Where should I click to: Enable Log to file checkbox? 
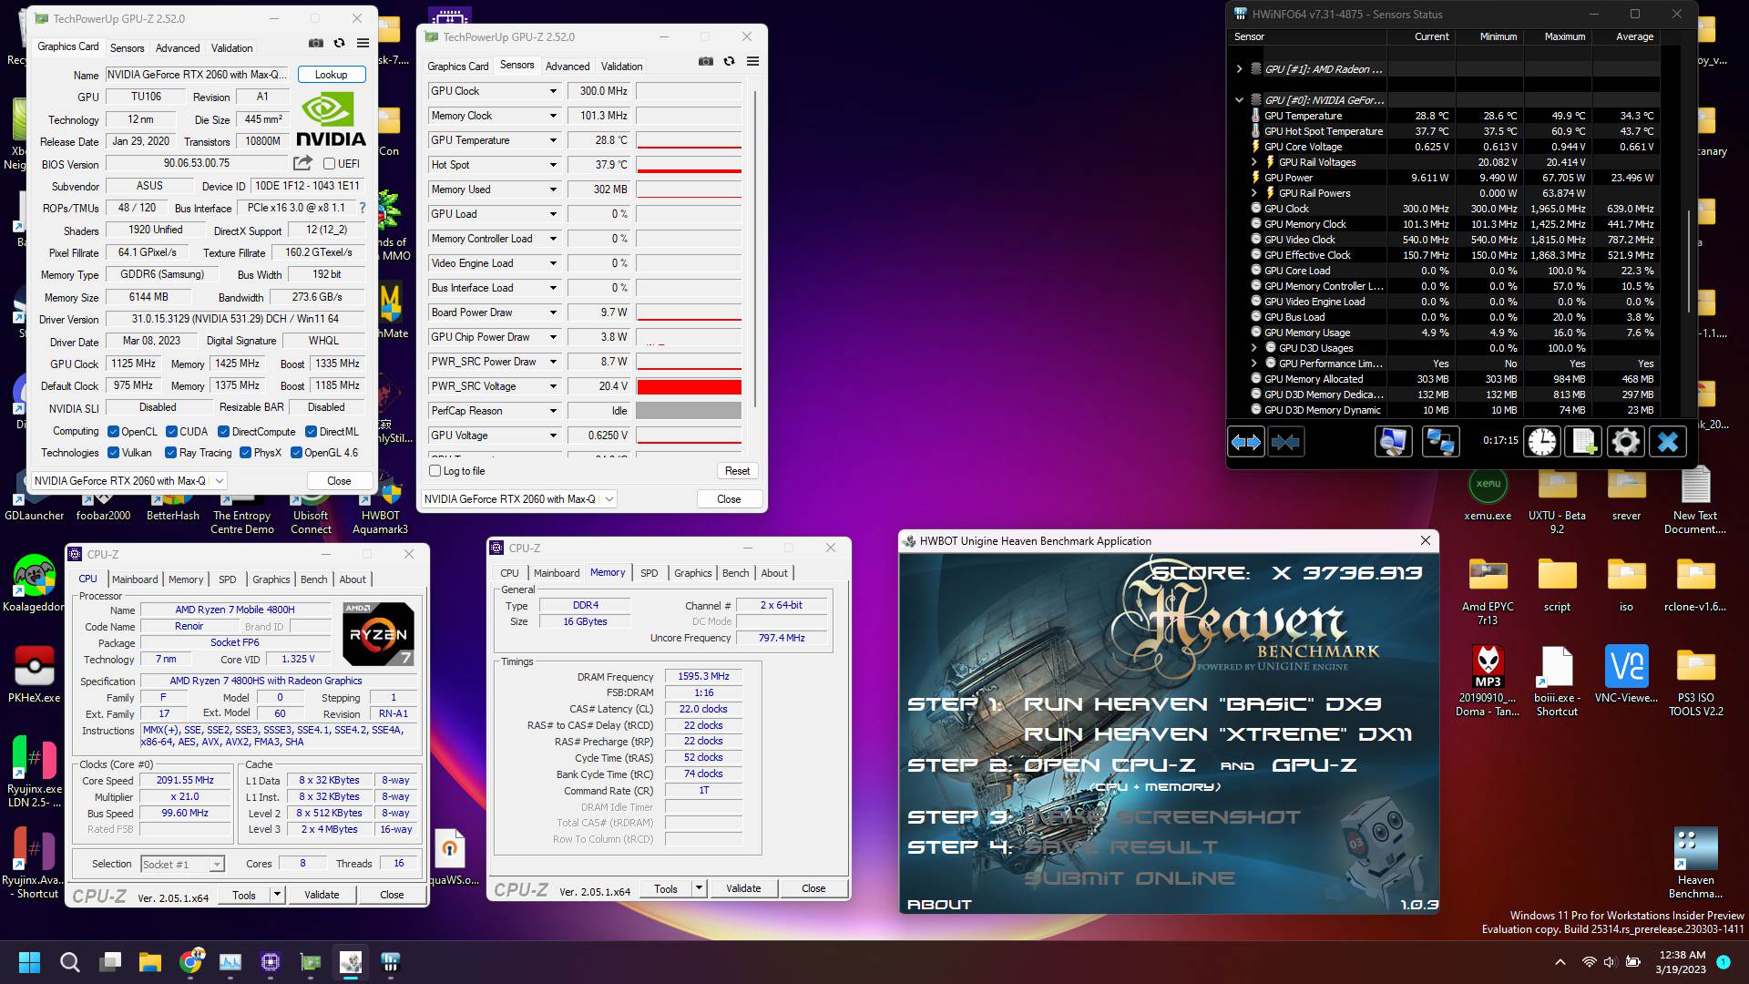click(435, 471)
